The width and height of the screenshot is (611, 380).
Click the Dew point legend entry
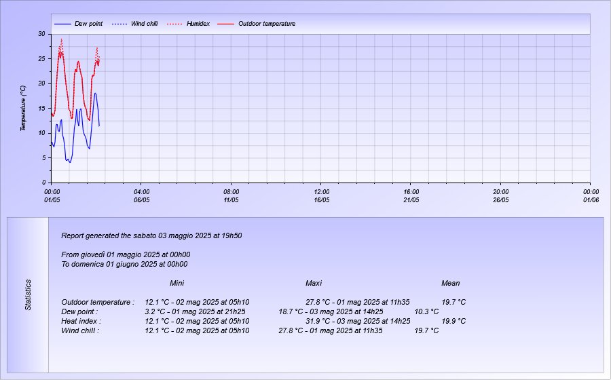coord(78,24)
